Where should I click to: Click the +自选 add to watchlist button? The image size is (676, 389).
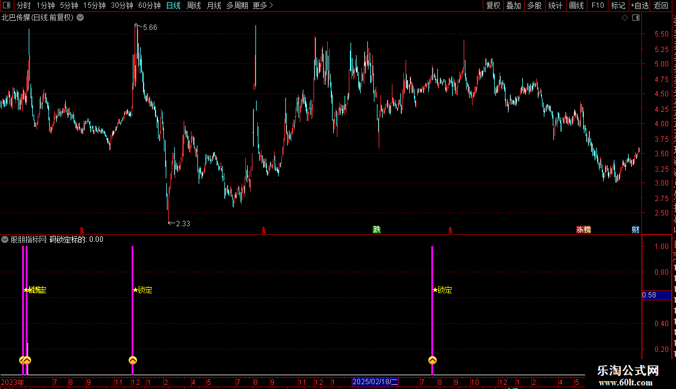(x=640, y=5)
